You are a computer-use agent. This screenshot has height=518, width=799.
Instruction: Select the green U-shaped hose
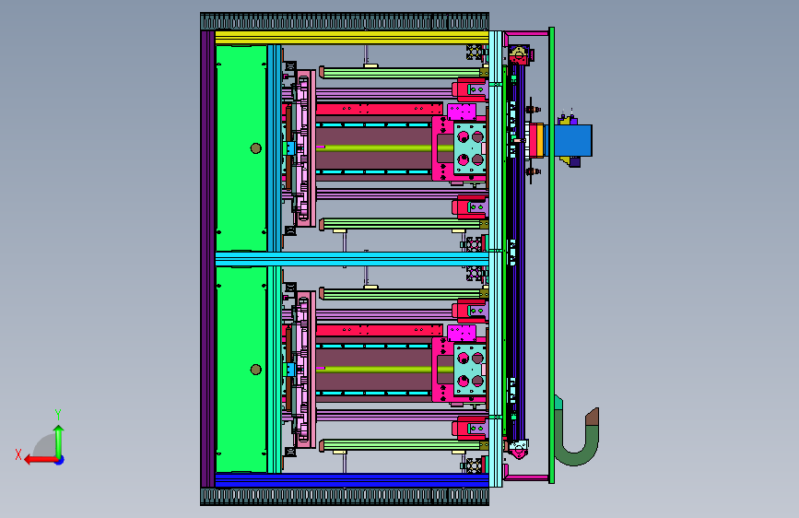[x=575, y=440]
